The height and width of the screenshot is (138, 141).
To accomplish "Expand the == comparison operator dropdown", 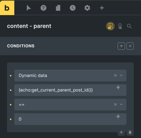I will click(x=121, y=104).
